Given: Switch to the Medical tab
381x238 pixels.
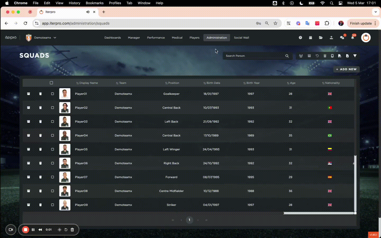Looking at the screenshot, I should (177, 38).
